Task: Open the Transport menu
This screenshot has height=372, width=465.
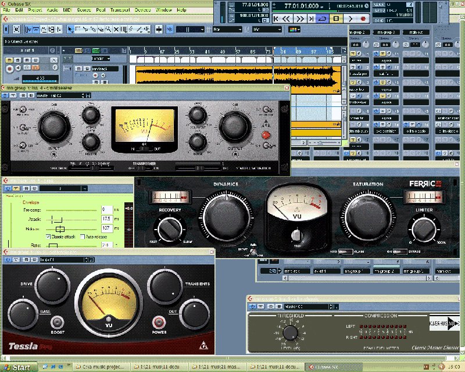Action: click(120, 10)
